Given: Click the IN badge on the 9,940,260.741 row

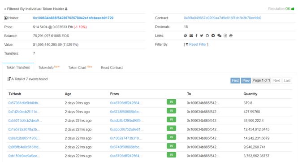Looking at the screenshot, I should click(171, 146).
